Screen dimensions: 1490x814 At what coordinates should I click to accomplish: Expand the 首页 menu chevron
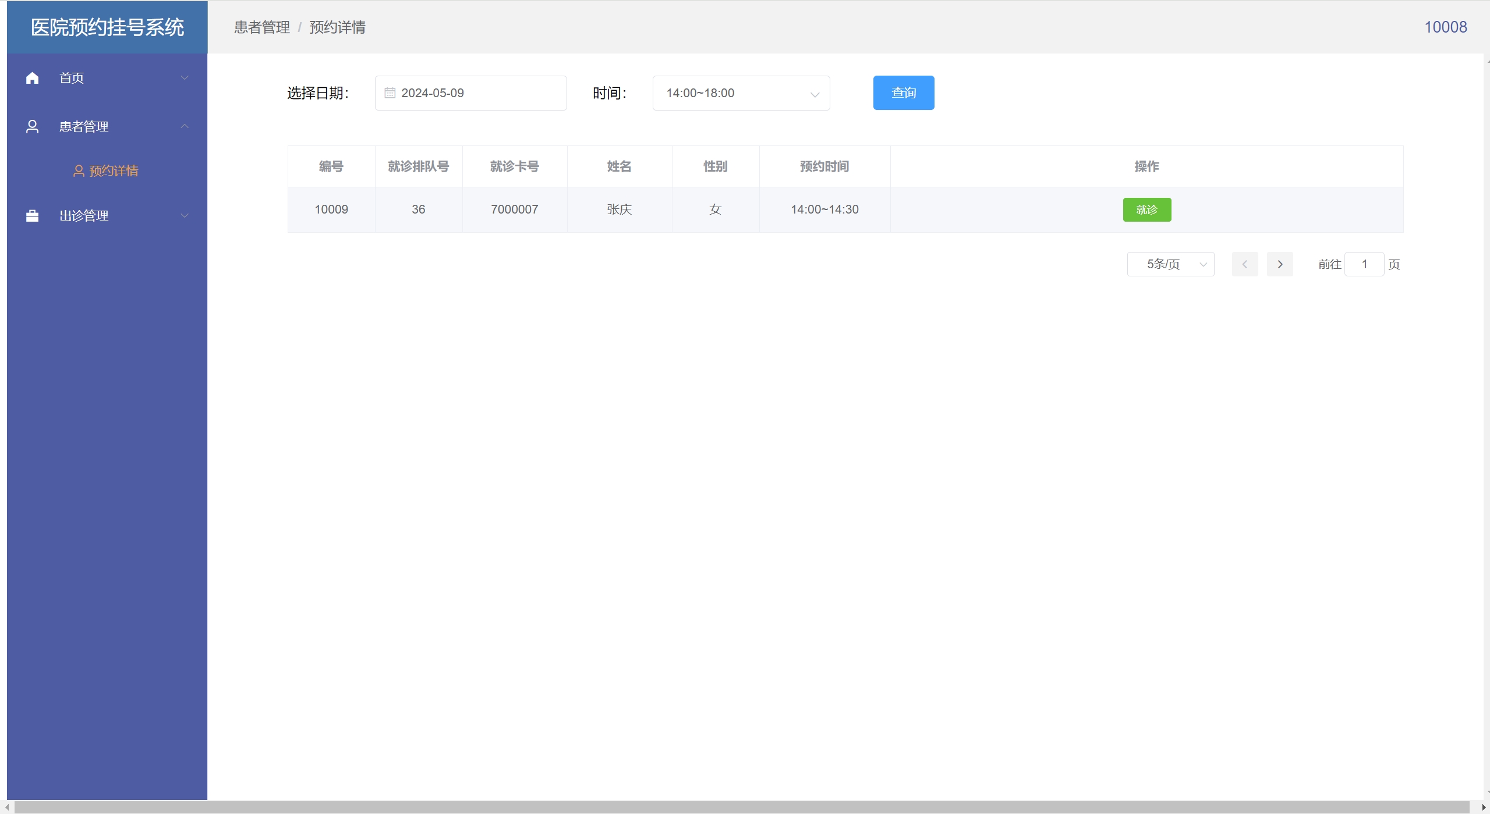click(185, 78)
